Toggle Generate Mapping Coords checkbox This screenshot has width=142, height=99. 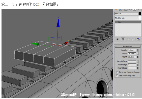[x=117, y=72]
